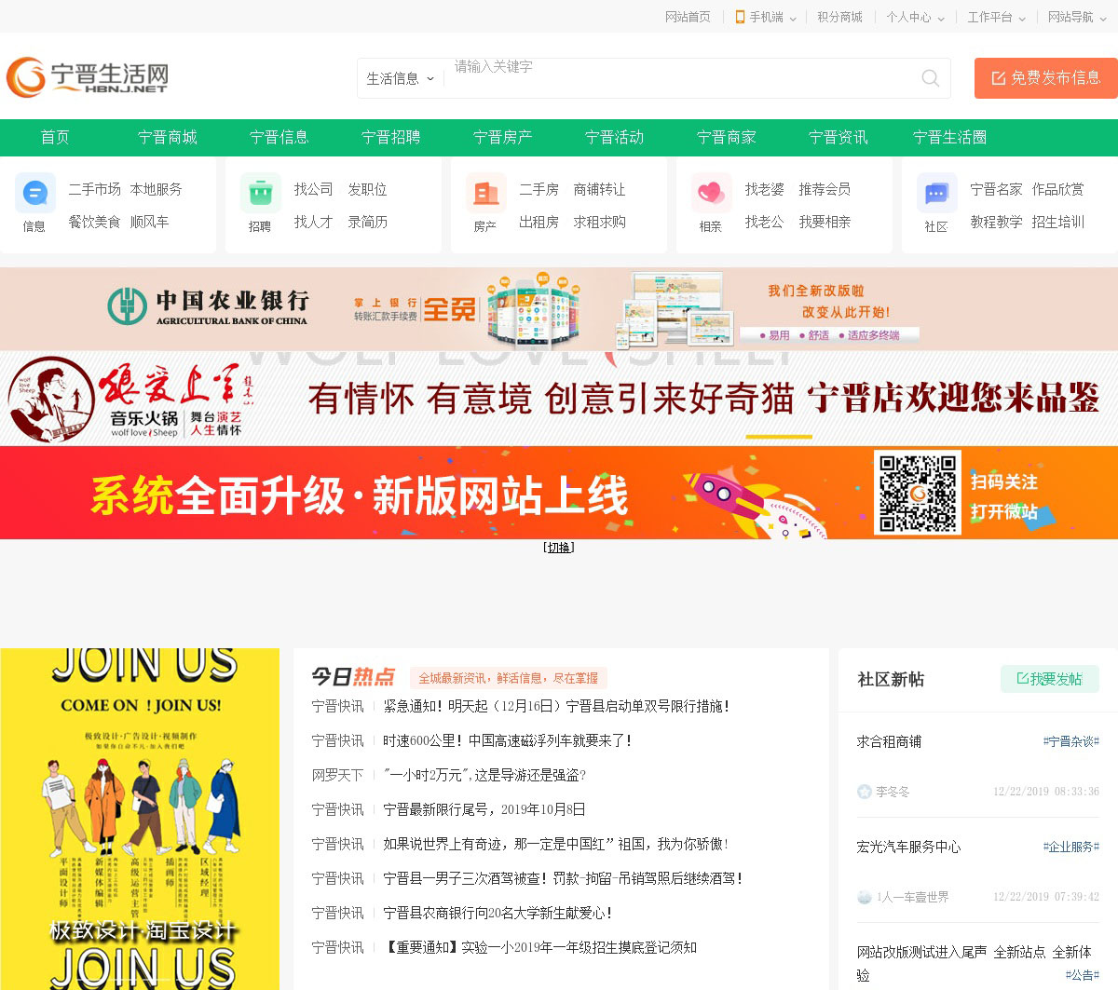Open 宁晋名家 link
Viewport: 1118px width, 990px height.
coord(997,189)
